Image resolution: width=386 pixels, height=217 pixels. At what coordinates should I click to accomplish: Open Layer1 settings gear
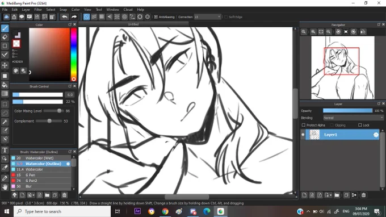pyautogui.click(x=376, y=135)
